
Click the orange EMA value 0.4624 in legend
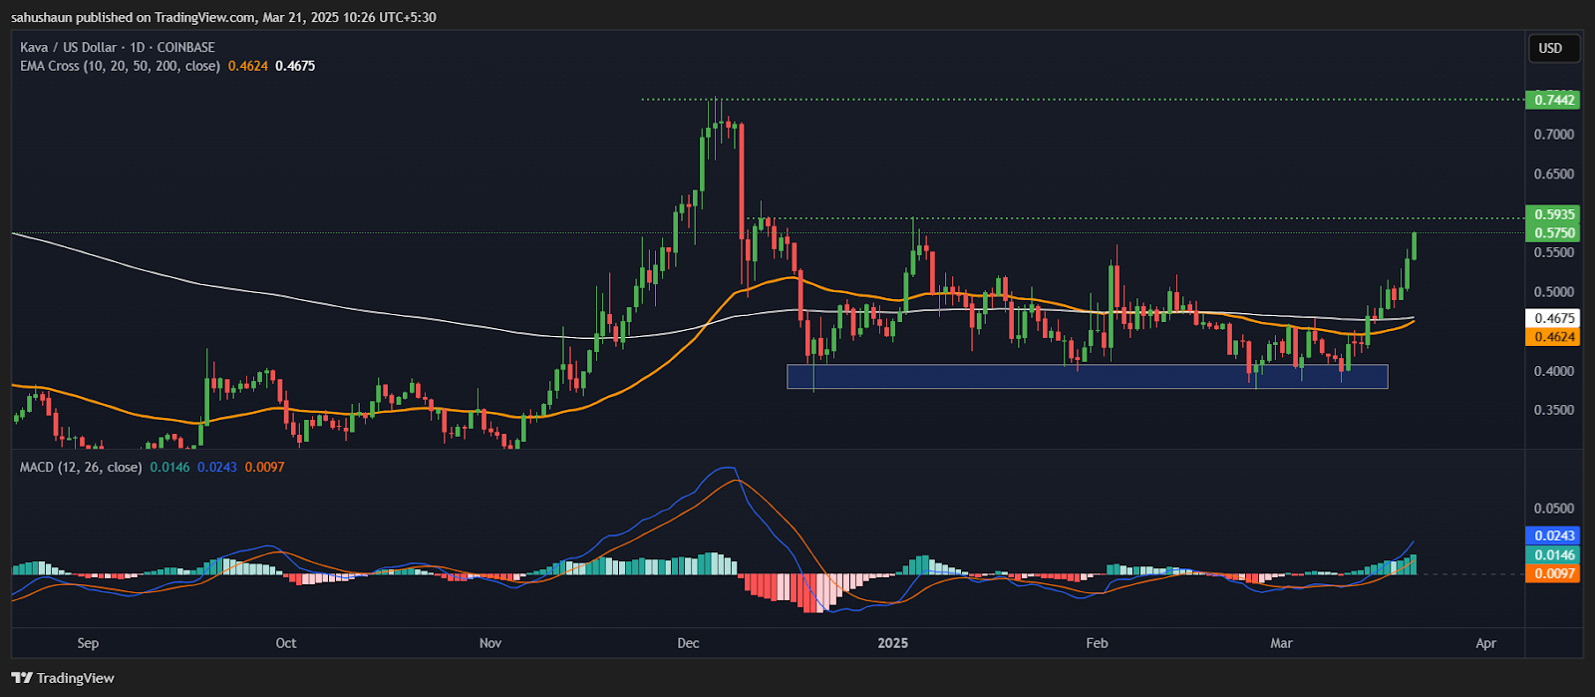click(247, 66)
